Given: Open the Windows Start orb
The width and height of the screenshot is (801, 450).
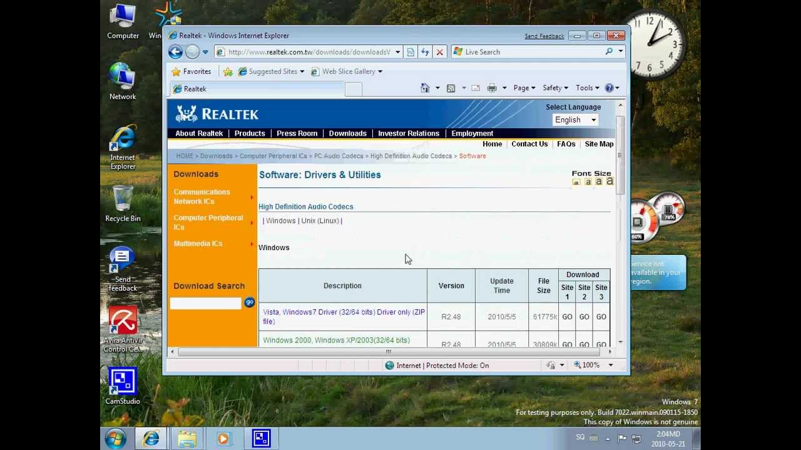Looking at the screenshot, I should tap(115, 439).
